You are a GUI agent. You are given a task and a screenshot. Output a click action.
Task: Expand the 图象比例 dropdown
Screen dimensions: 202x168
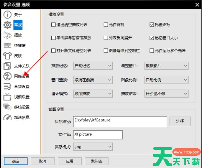click(166, 80)
